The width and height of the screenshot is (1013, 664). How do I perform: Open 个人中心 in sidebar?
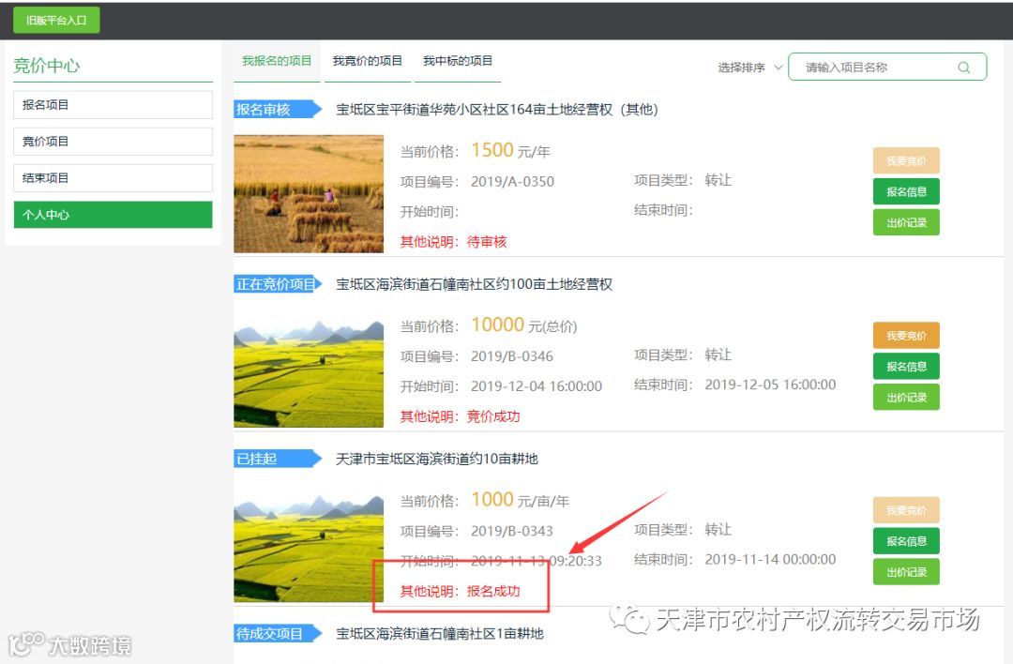(113, 215)
